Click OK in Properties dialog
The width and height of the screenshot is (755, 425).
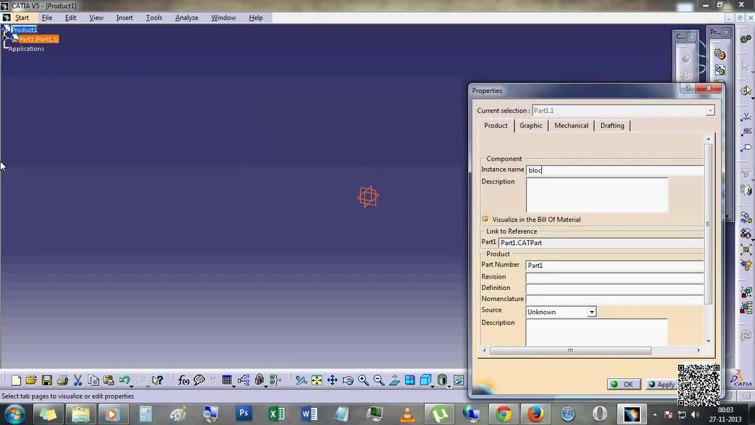pos(623,385)
